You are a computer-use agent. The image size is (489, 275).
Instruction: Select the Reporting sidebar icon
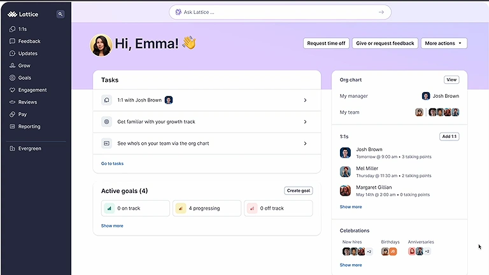(x=13, y=126)
